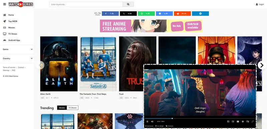Viewport: 267px width, 129px height.
Task: Click the video seek handle
Action: tap(172, 118)
